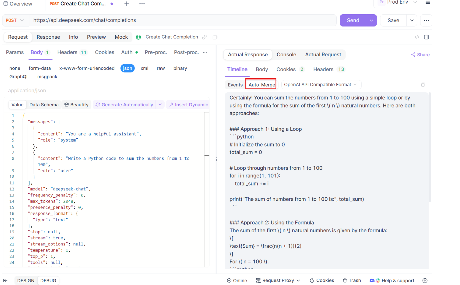Toggle the split panel layout icon
Image resolution: width=460 pixels, height=285 pixels.
(x=426, y=37)
